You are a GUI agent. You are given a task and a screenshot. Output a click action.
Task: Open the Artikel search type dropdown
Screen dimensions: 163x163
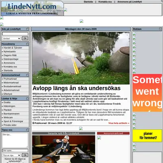11,38
